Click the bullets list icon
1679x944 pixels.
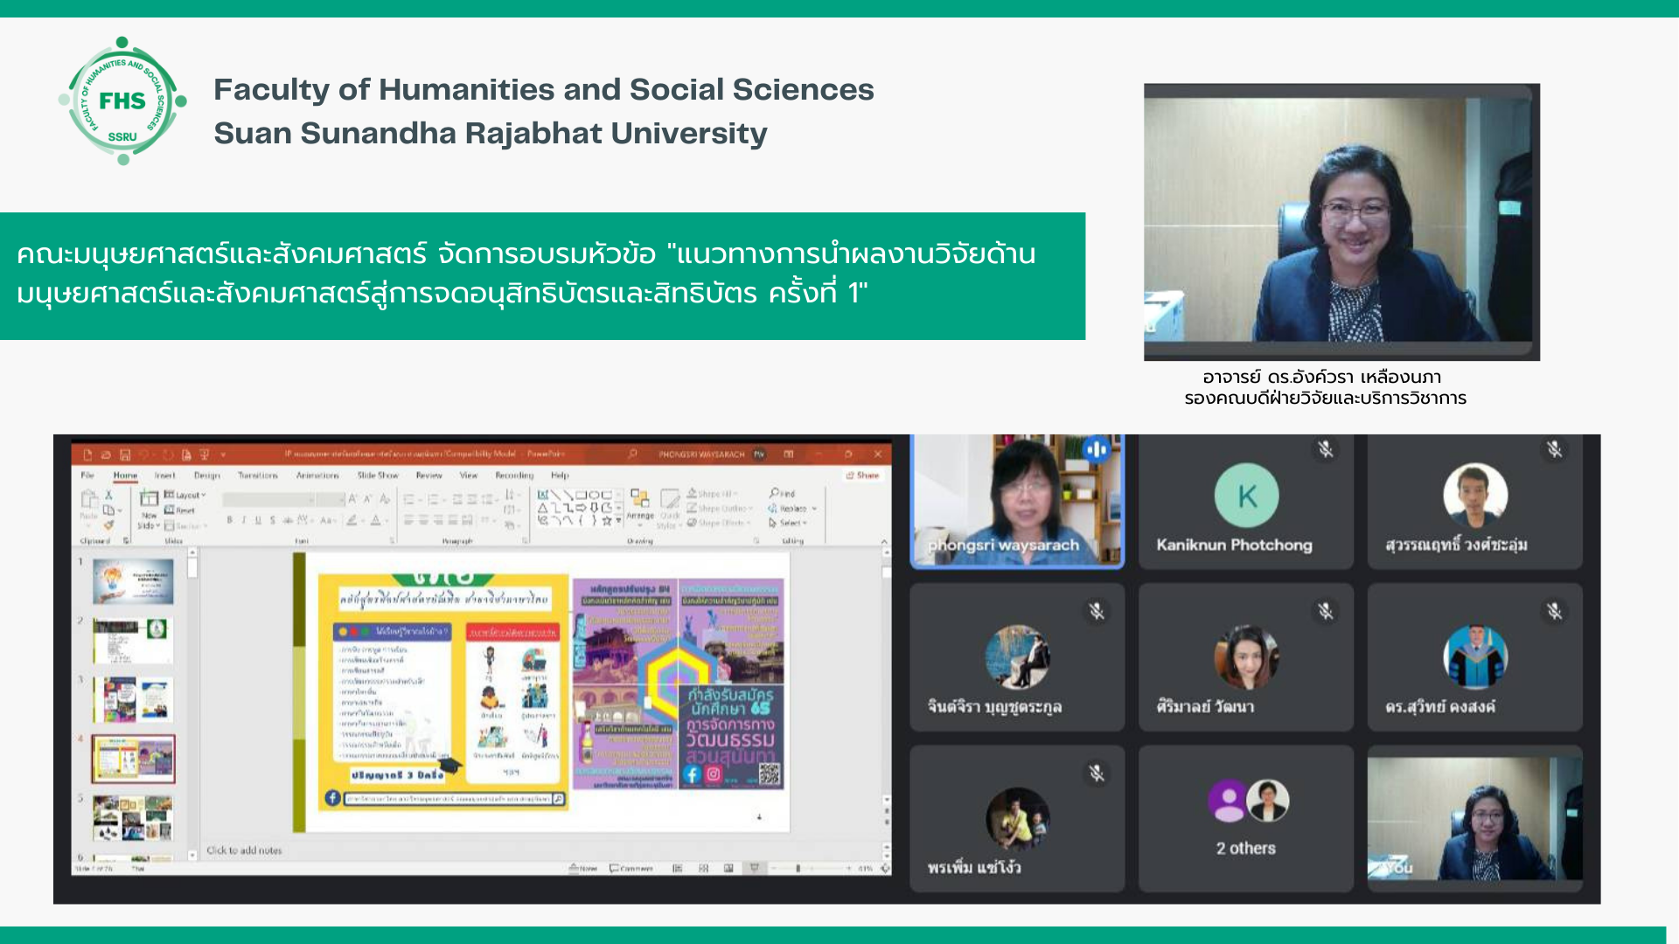pos(409,499)
